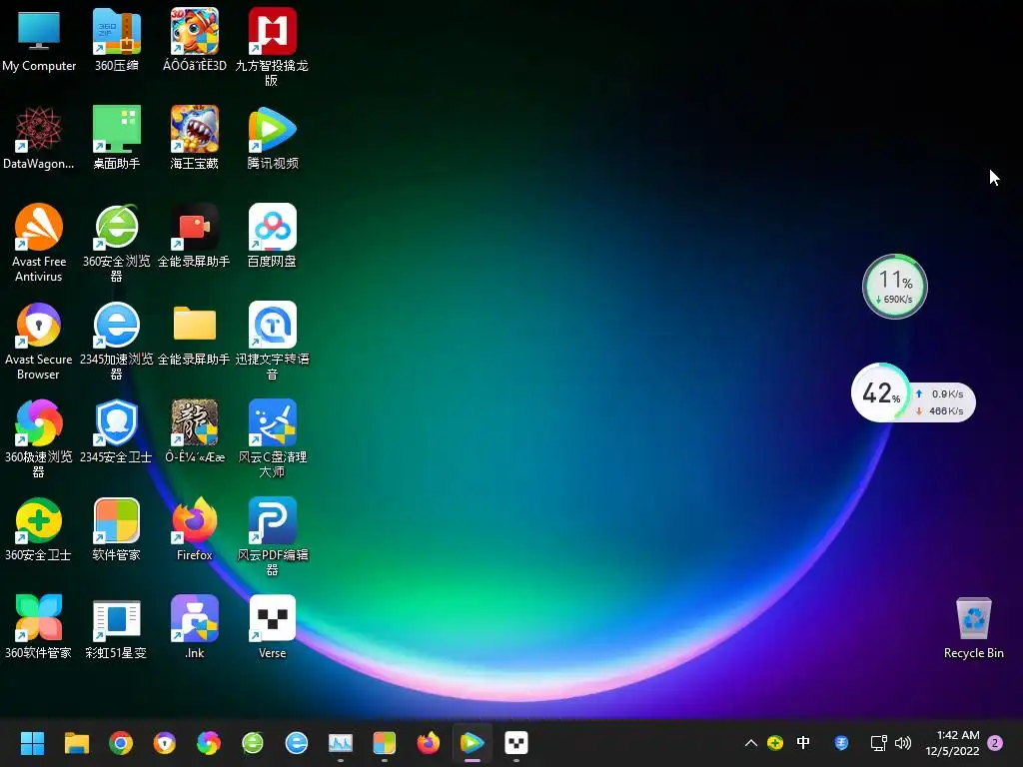Click the 11% speed floating widget
The width and height of the screenshot is (1023, 767).
coord(894,287)
